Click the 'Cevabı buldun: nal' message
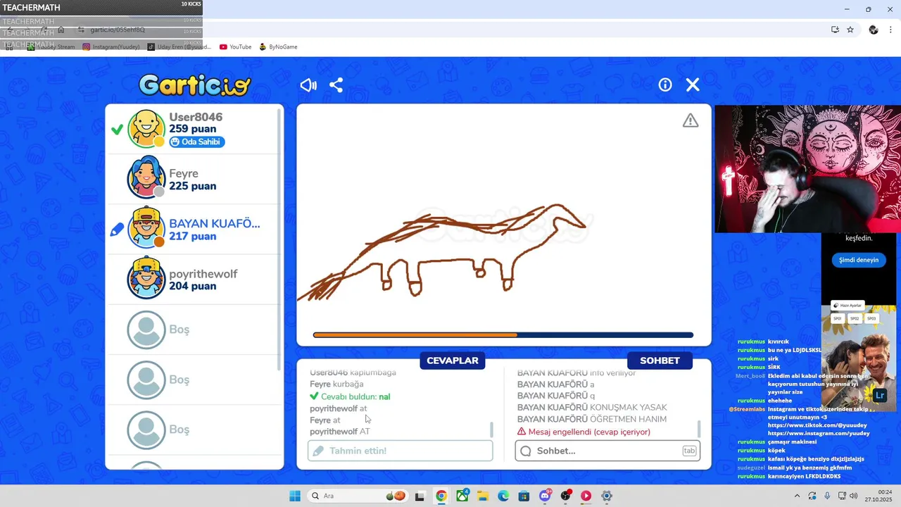The width and height of the screenshot is (901, 507). click(350, 396)
